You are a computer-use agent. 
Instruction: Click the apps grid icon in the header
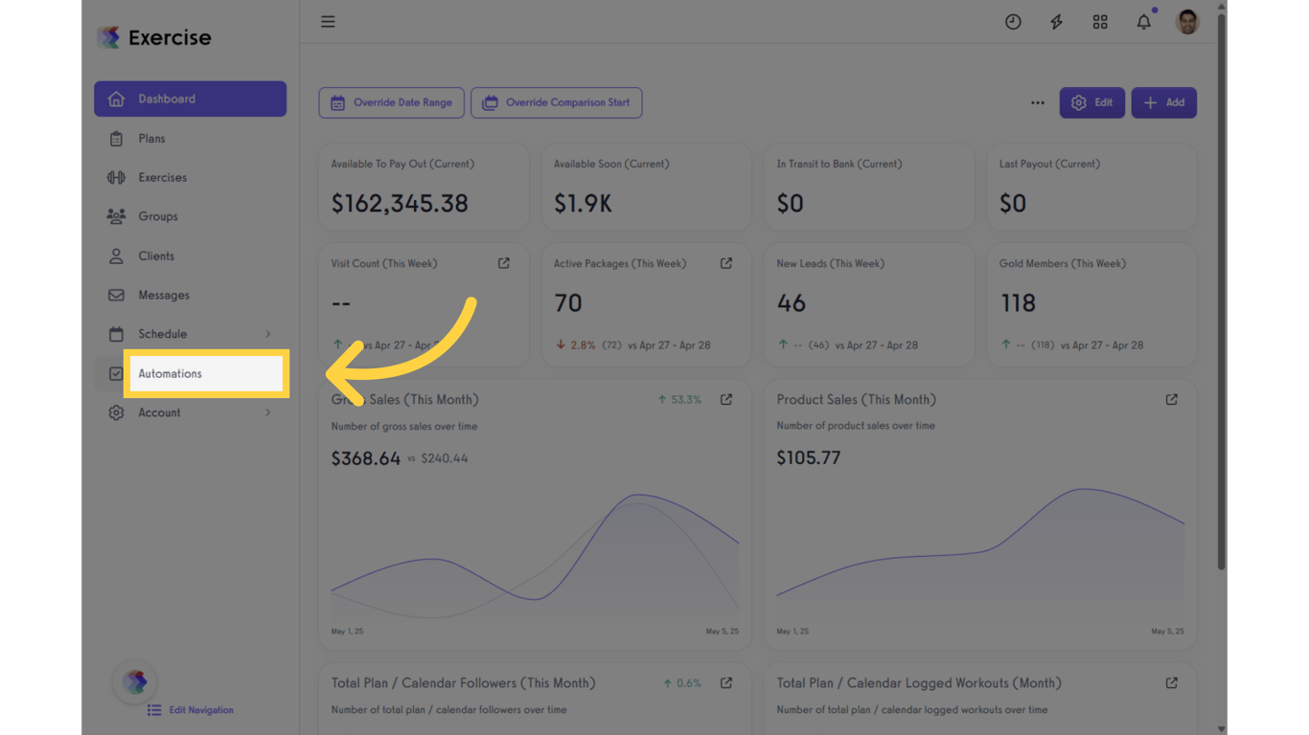(x=1099, y=21)
